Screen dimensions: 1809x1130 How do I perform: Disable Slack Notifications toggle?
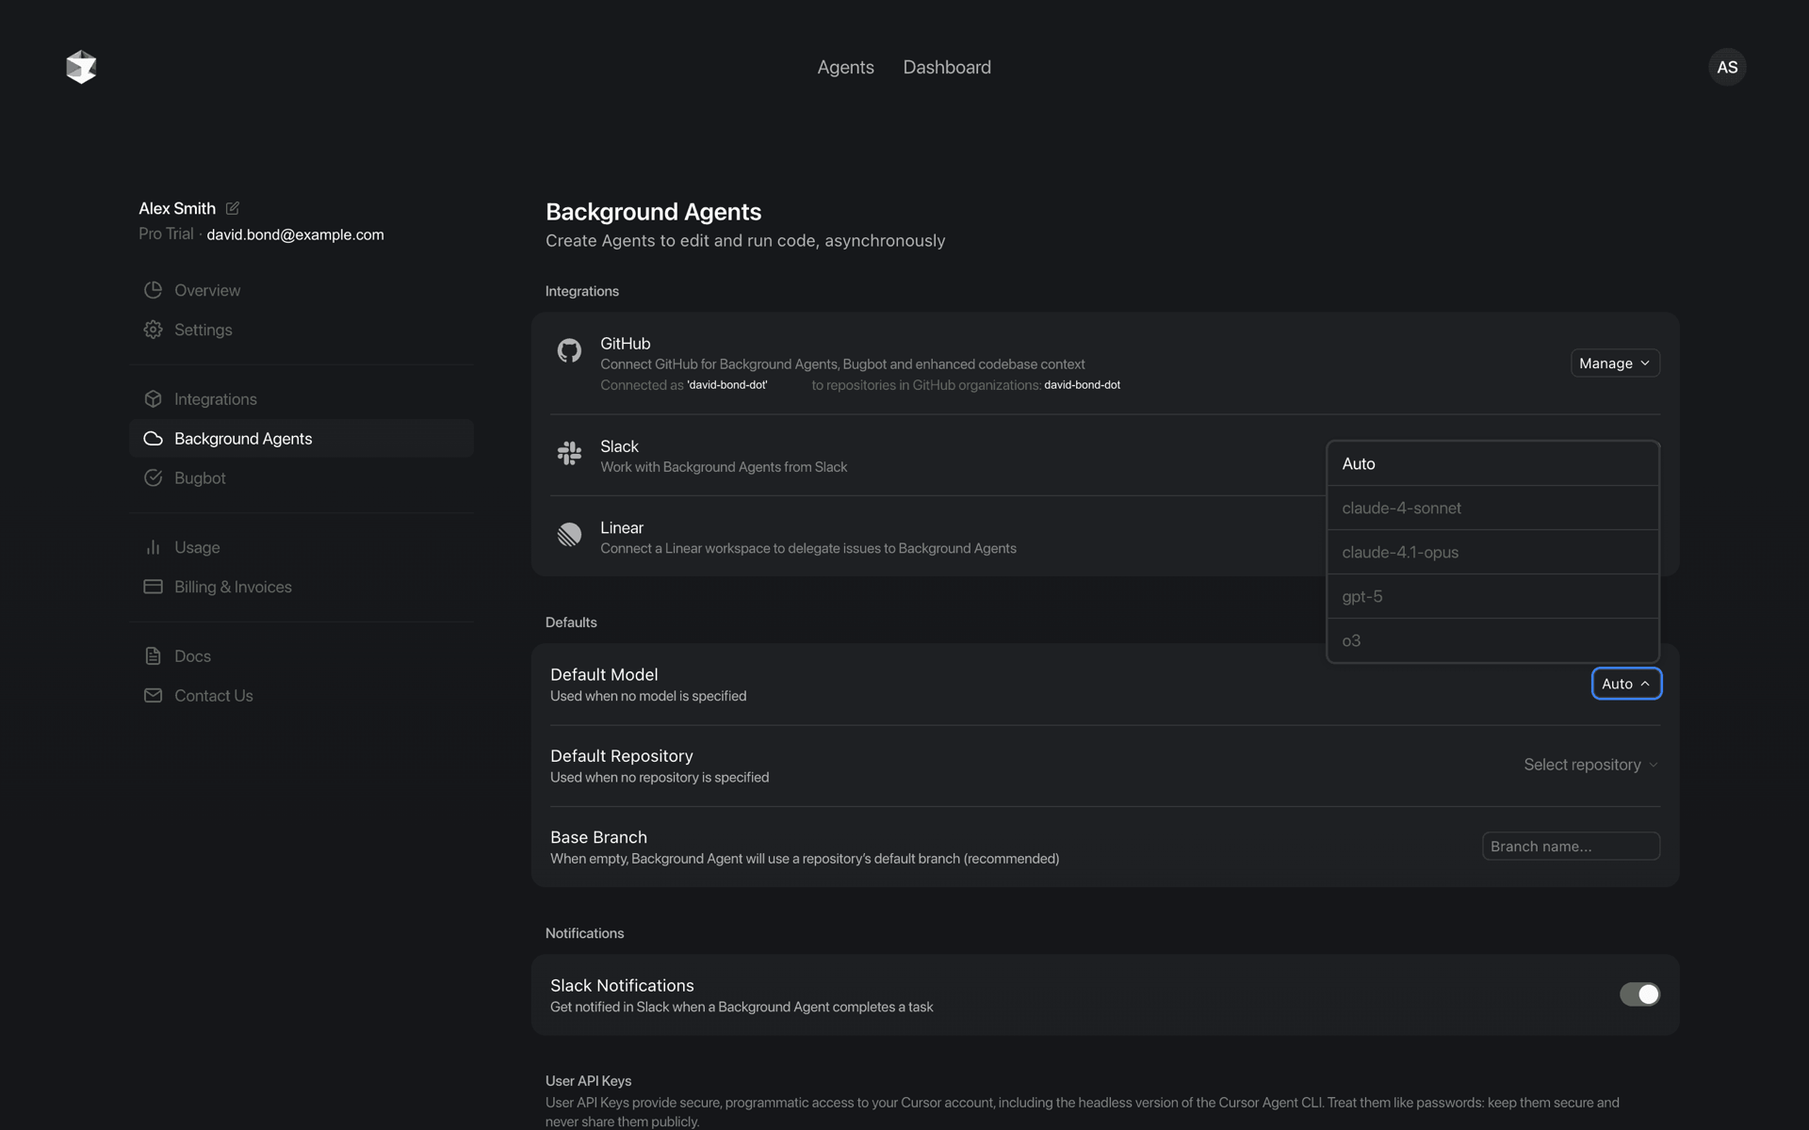tap(1639, 994)
